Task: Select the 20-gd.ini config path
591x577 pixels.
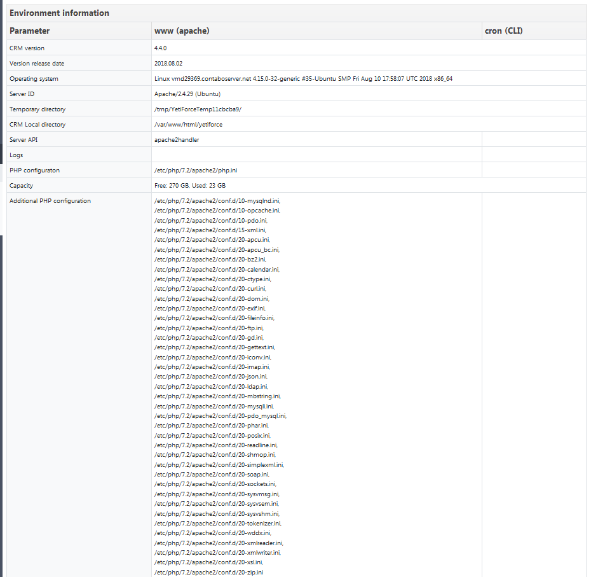Action: pos(209,338)
